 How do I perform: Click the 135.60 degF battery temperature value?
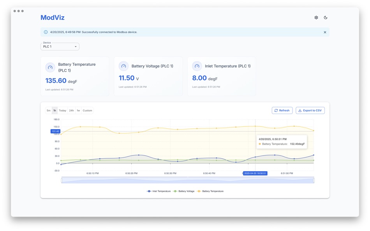61,81
